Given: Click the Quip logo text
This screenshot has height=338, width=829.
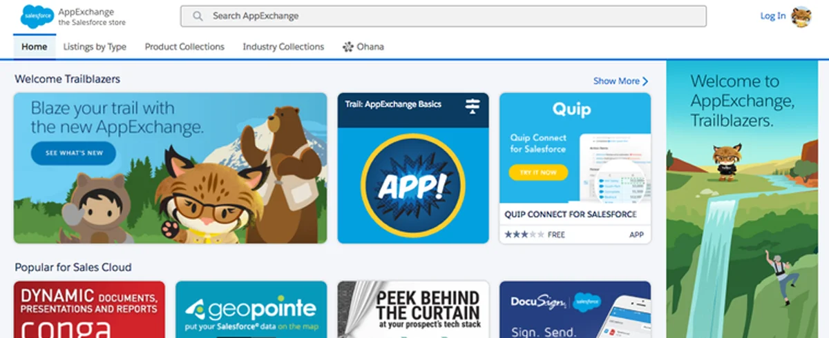Looking at the screenshot, I should (571, 109).
